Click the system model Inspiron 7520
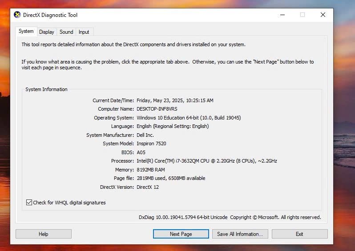This screenshot has height=251, width=355. pyautogui.click(x=151, y=143)
